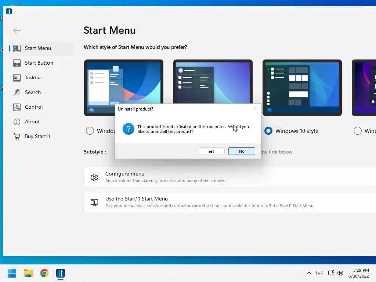Open the Search settings page
376x282 pixels.
[41, 92]
